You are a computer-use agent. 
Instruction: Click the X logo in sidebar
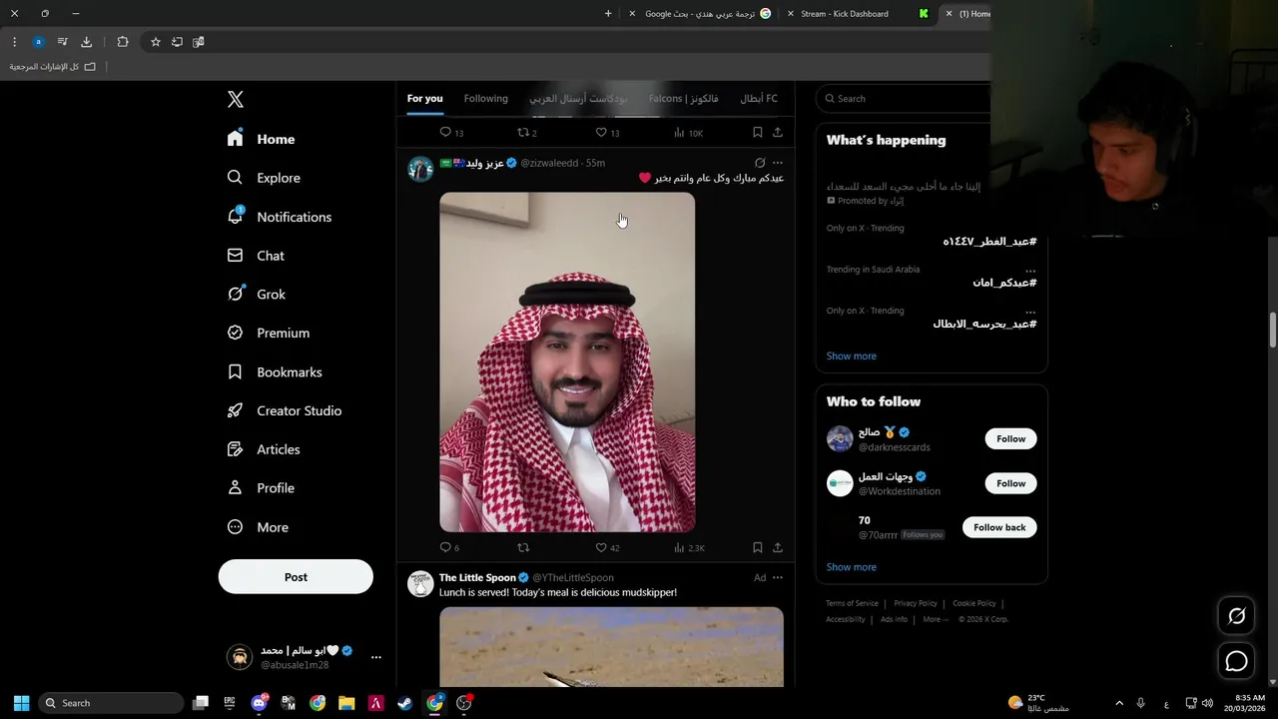coord(236,99)
